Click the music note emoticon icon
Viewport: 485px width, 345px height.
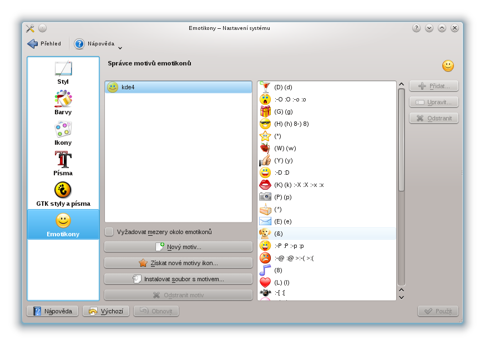click(265, 270)
